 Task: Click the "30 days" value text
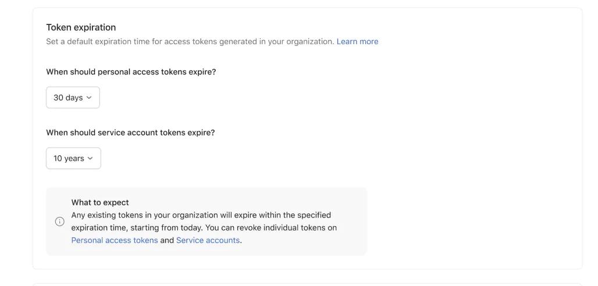[67, 98]
